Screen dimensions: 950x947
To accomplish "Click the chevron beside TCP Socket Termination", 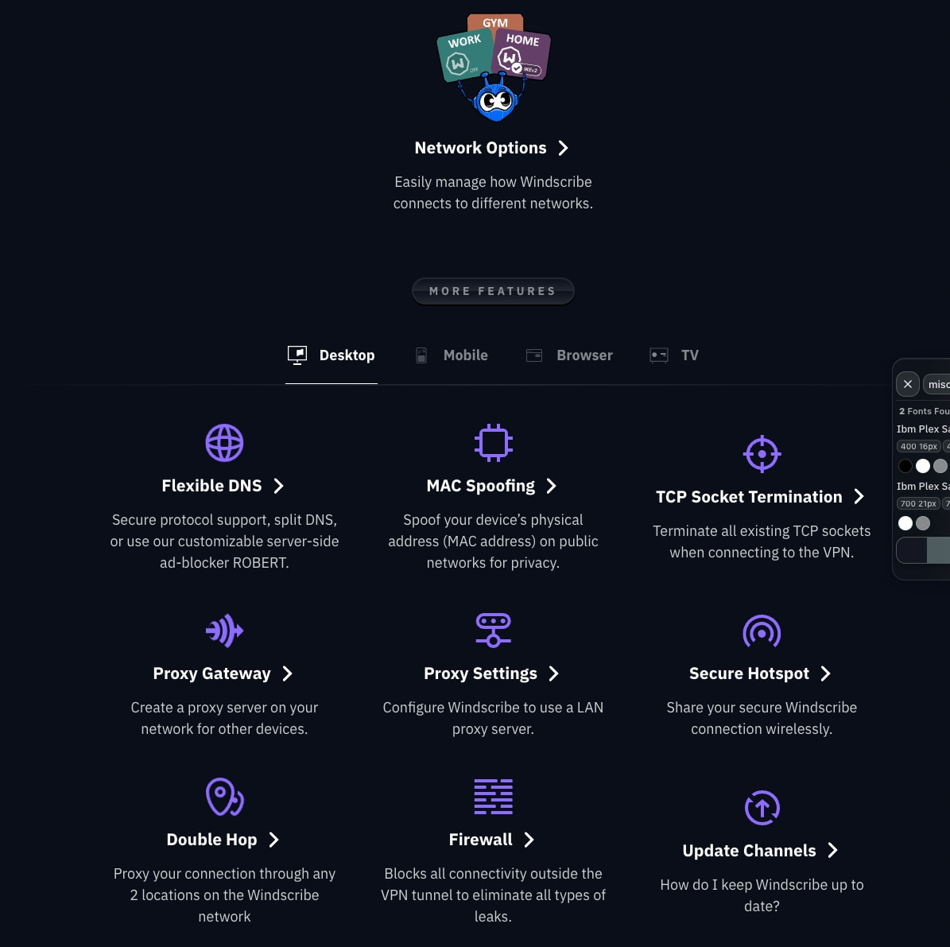I will [x=859, y=497].
